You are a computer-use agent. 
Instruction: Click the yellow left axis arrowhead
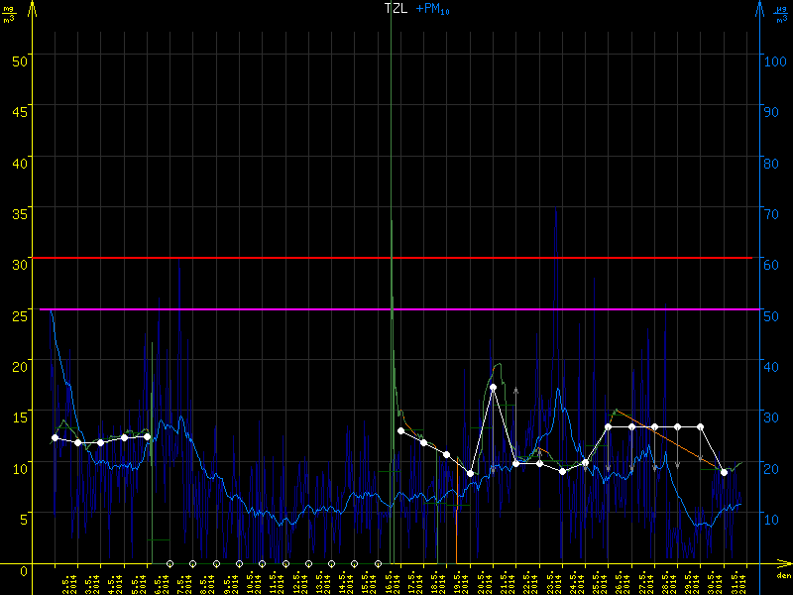pos(33,8)
